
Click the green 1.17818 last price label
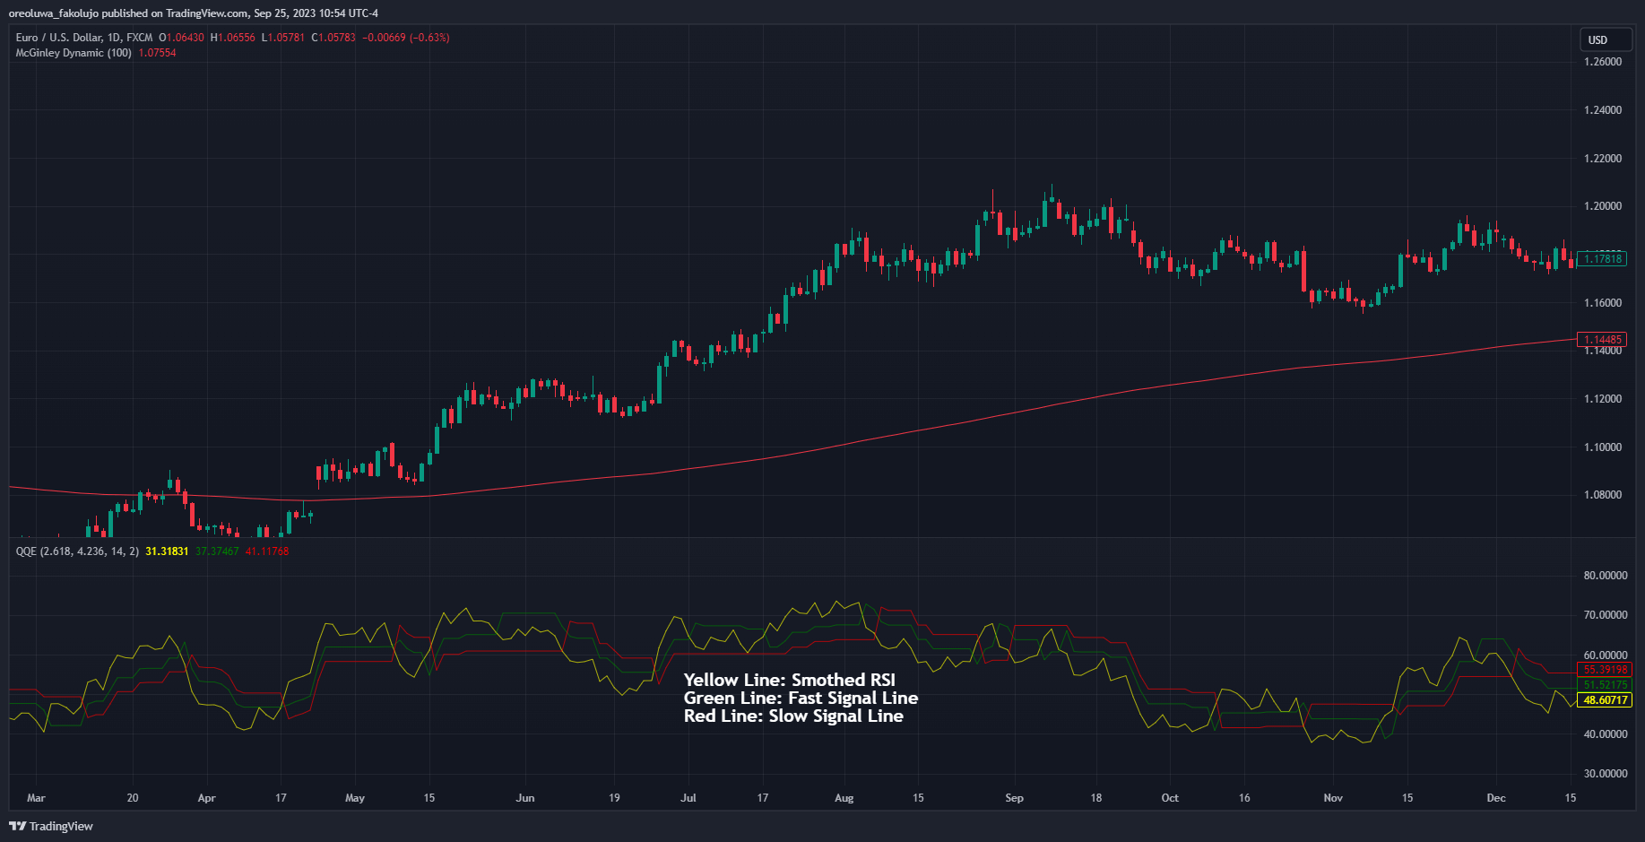click(x=1604, y=258)
